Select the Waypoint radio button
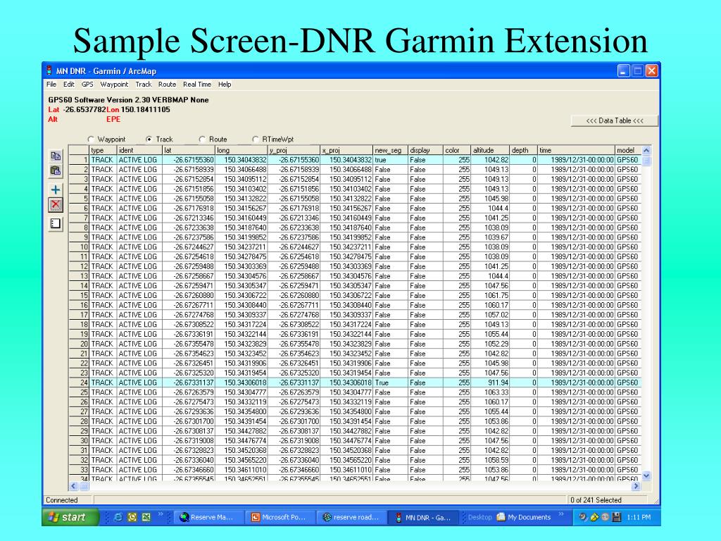Image resolution: width=721 pixels, height=541 pixels. coord(91,139)
